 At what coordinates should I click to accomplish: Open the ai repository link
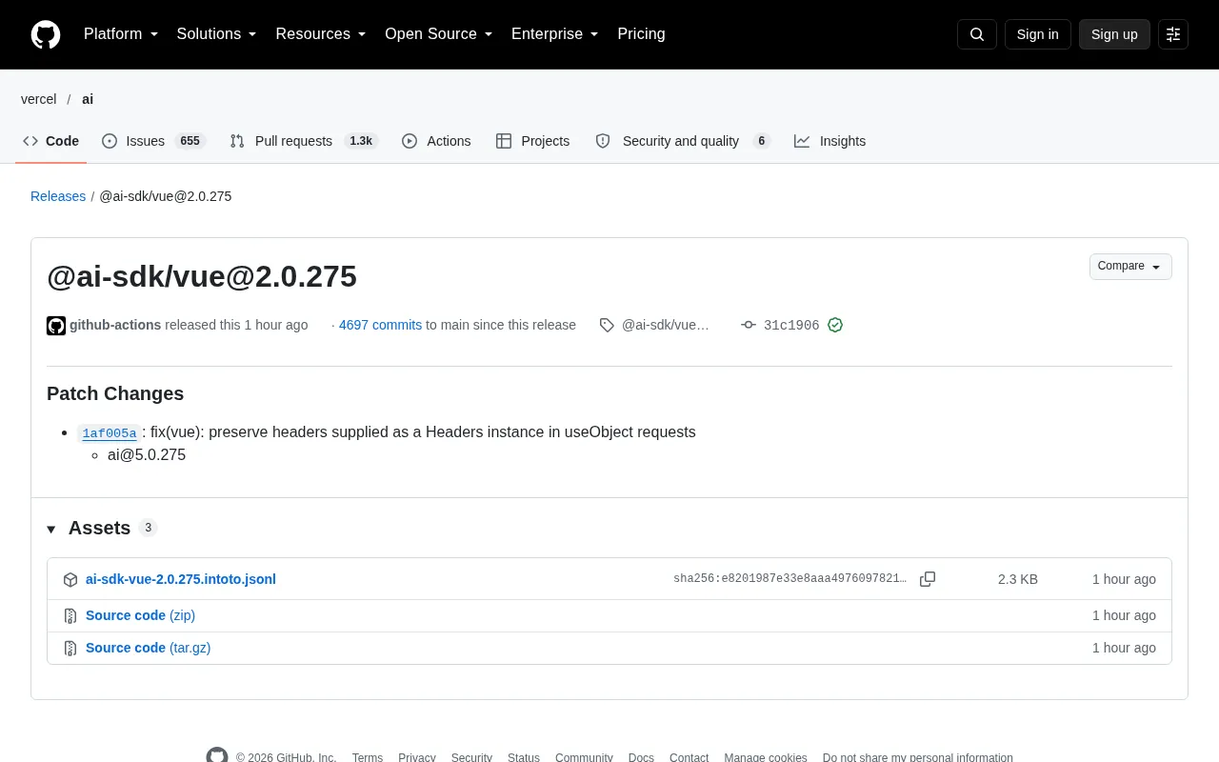tap(88, 99)
